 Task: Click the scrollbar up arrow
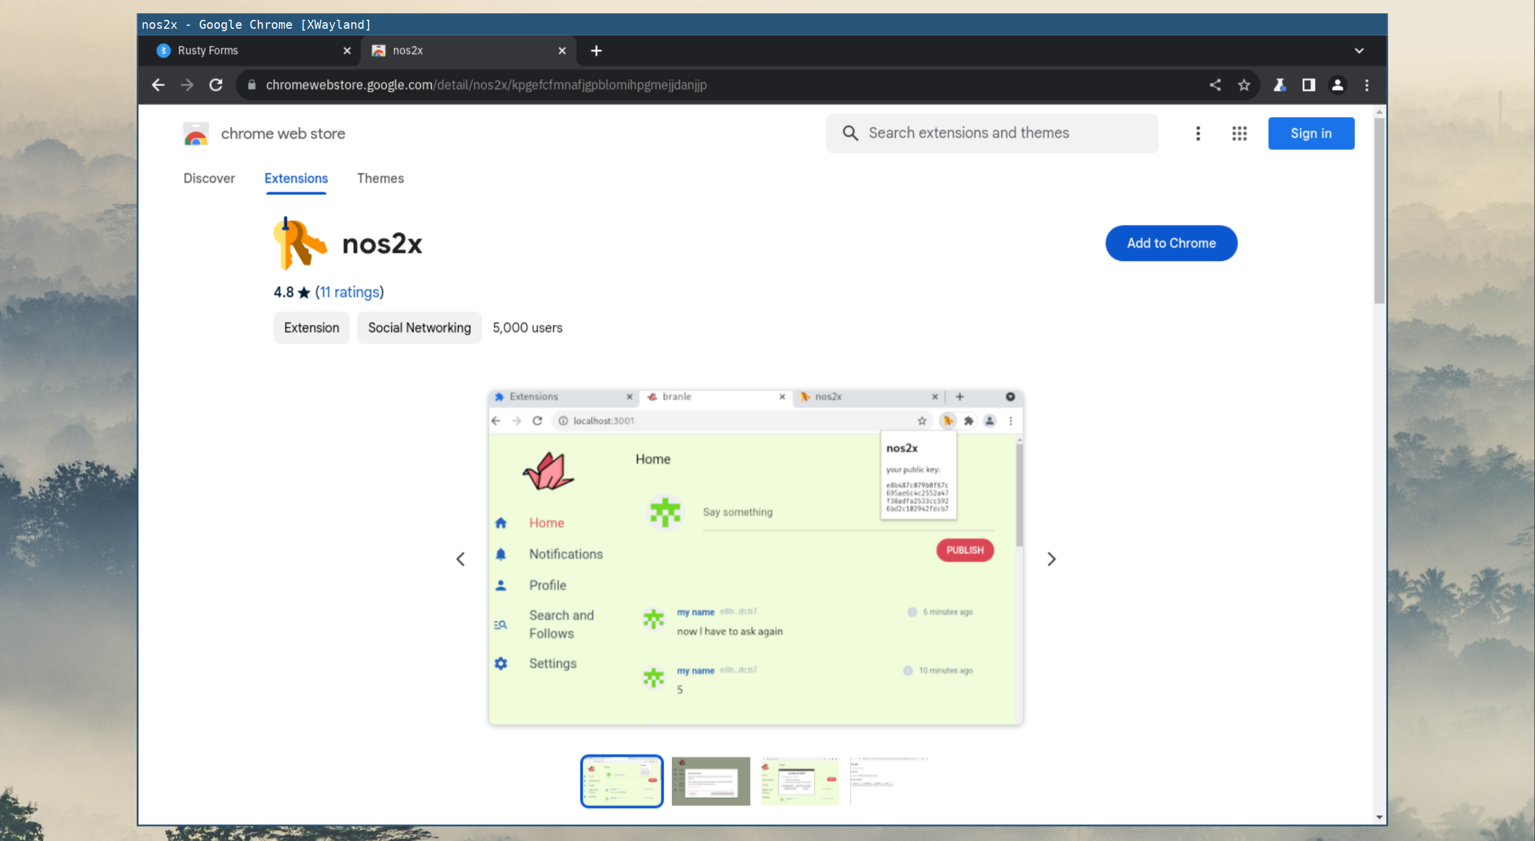pos(1379,112)
